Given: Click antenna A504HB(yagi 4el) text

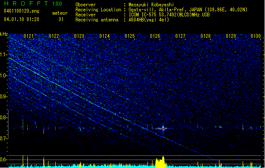Looking at the screenshot, I should click(x=149, y=20).
